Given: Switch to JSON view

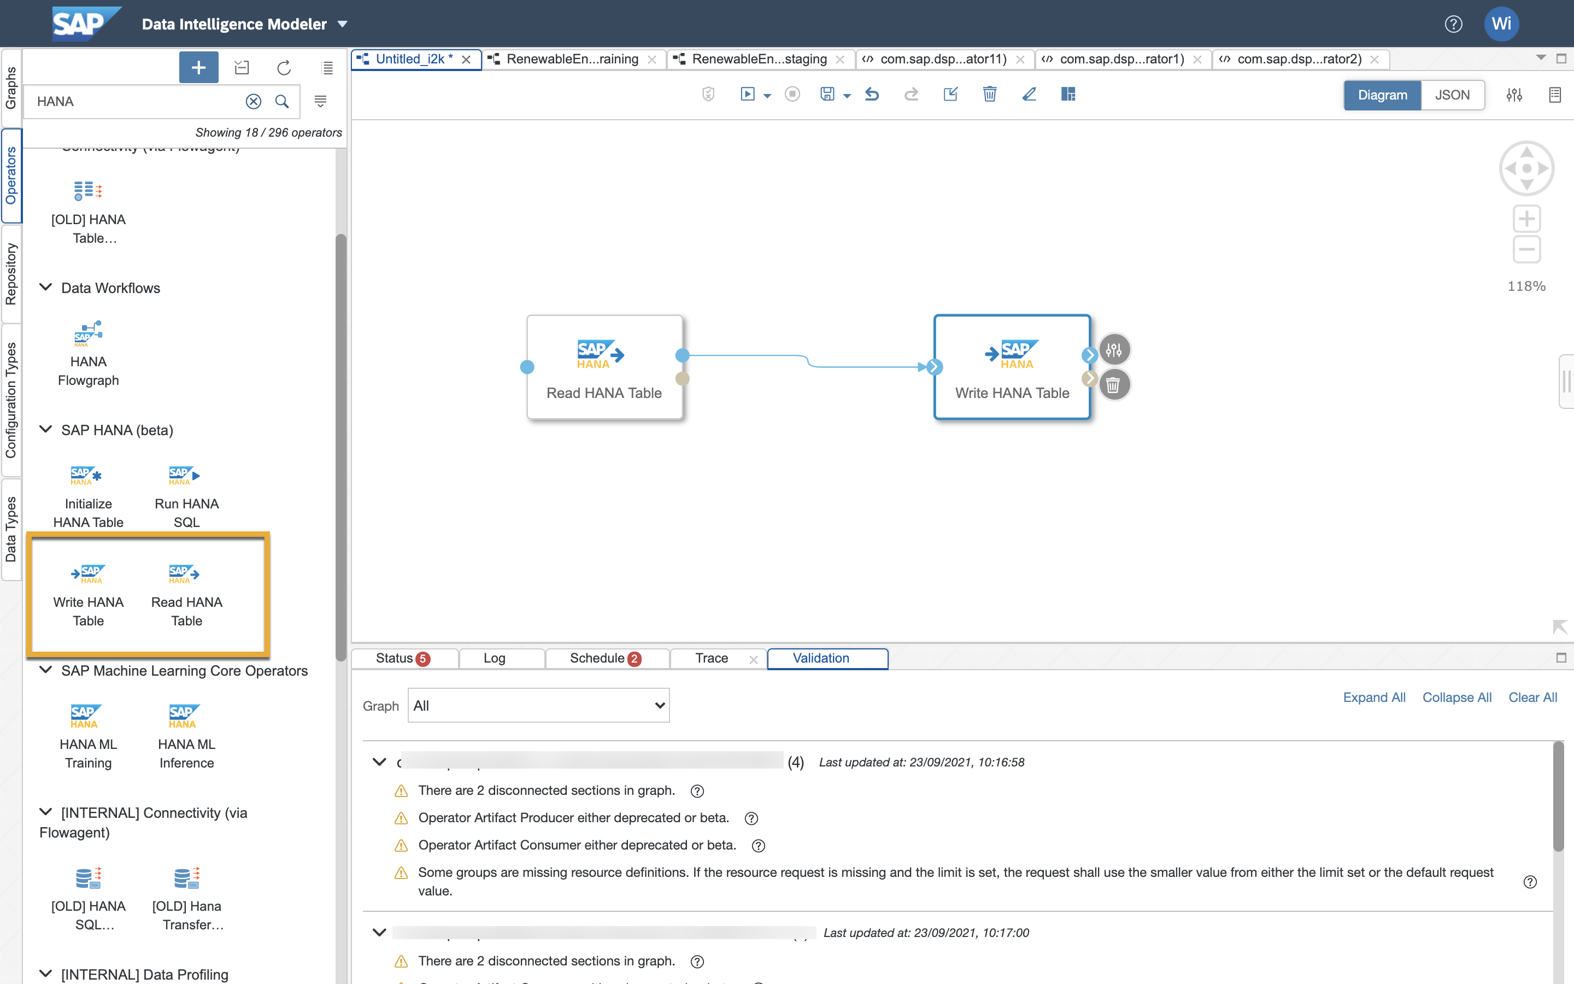Looking at the screenshot, I should pyautogui.click(x=1452, y=95).
